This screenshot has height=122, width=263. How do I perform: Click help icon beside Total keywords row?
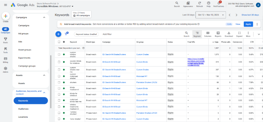(x=83, y=48)
